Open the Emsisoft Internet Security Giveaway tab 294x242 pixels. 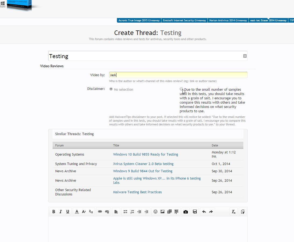(185, 20)
